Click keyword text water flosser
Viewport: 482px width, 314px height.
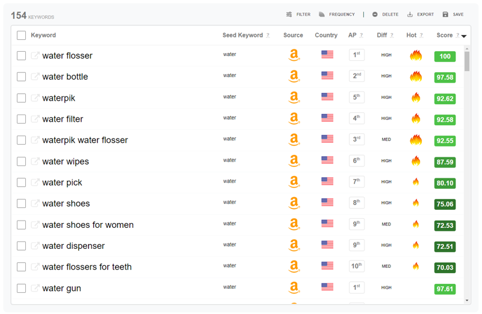point(67,55)
